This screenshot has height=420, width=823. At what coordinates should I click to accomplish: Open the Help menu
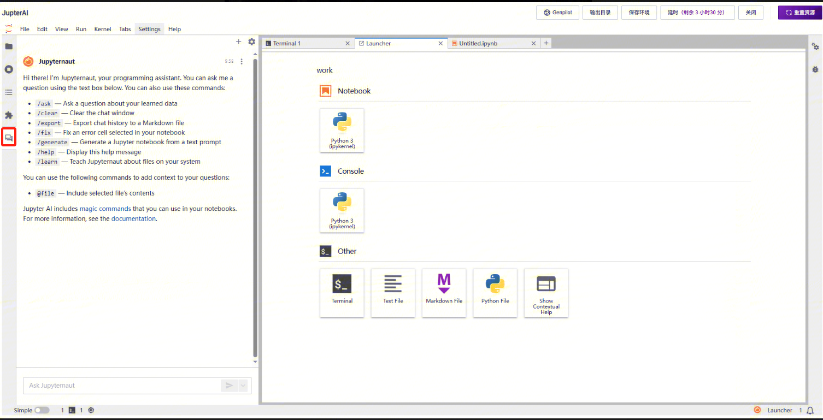[x=174, y=29]
